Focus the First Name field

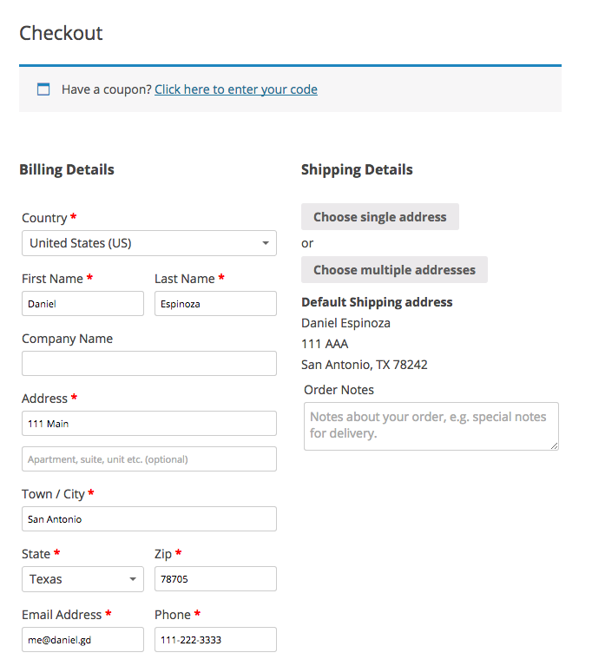point(82,304)
